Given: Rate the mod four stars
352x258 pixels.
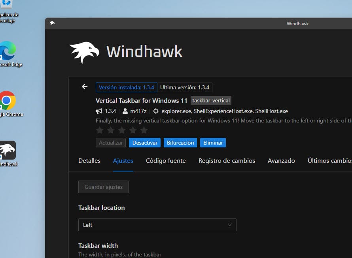Looking at the screenshot, I should pyautogui.click(x=133, y=130).
